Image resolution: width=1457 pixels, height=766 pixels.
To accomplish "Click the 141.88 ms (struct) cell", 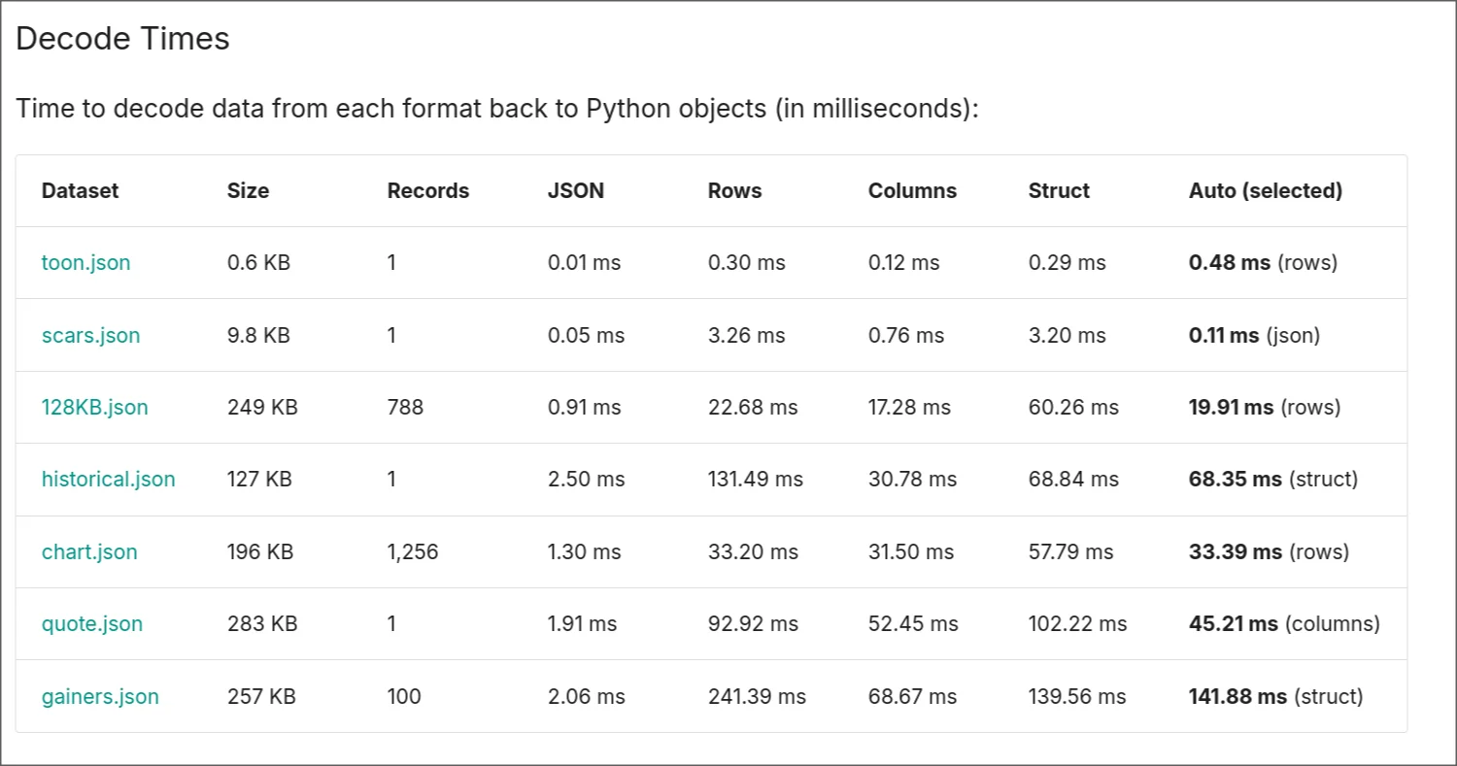I will click(x=1275, y=697).
